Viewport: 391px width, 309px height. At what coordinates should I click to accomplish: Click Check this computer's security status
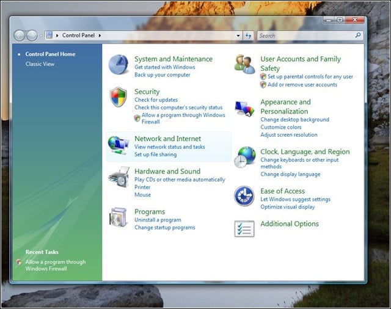178,107
